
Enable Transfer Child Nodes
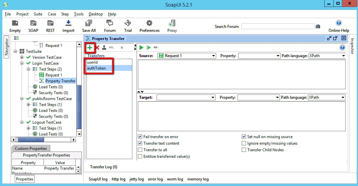coord(244,150)
